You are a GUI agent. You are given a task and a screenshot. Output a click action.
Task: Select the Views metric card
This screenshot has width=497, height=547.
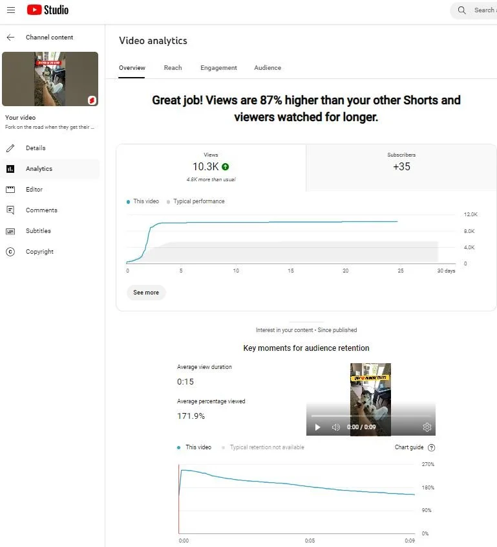pos(211,168)
